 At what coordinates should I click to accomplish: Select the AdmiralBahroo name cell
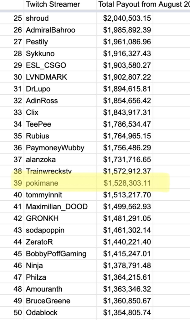coord(50,30)
